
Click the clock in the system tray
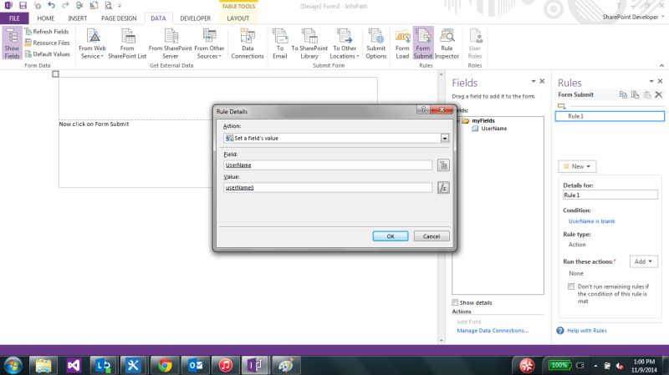tap(644, 366)
